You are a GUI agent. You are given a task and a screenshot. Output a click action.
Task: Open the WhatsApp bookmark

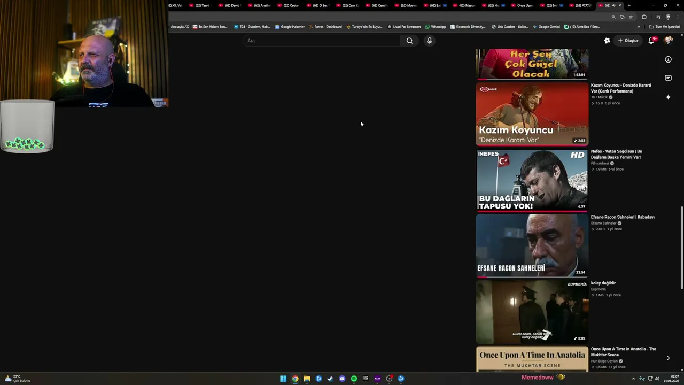click(436, 27)
